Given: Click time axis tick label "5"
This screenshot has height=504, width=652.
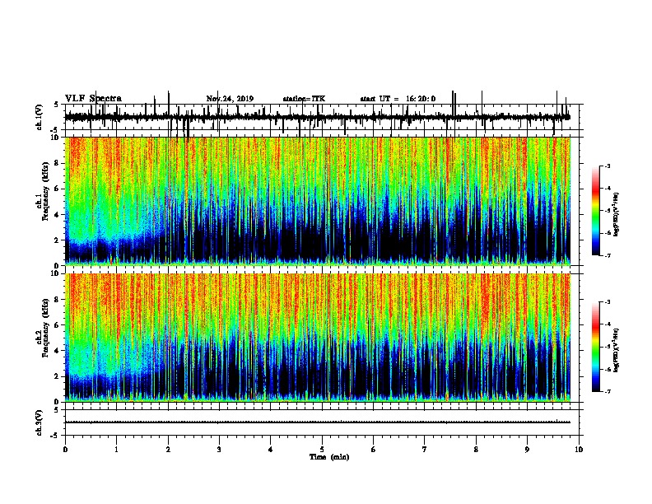Looking at the screenshot, I should [x=322, y=450].
